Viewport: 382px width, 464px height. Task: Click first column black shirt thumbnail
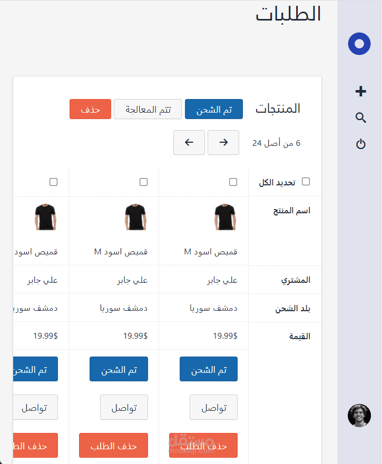pyautogui.click(x=225, y=217)
